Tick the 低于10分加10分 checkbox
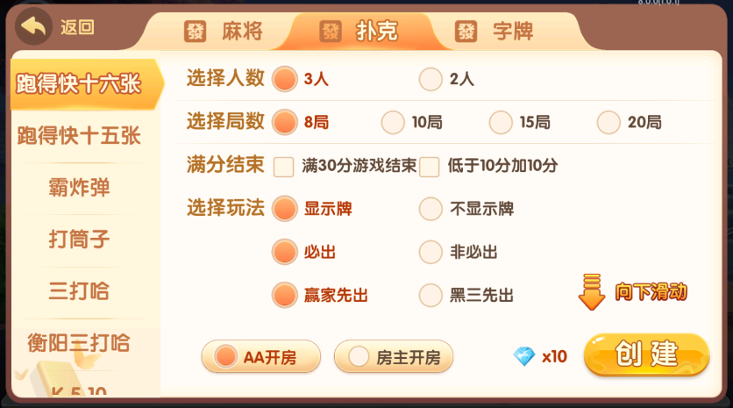 click(430, 166)
